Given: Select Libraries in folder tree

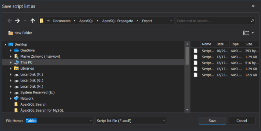Looking at the screenshot, I should pyautogui.click(x=27, y=69).
